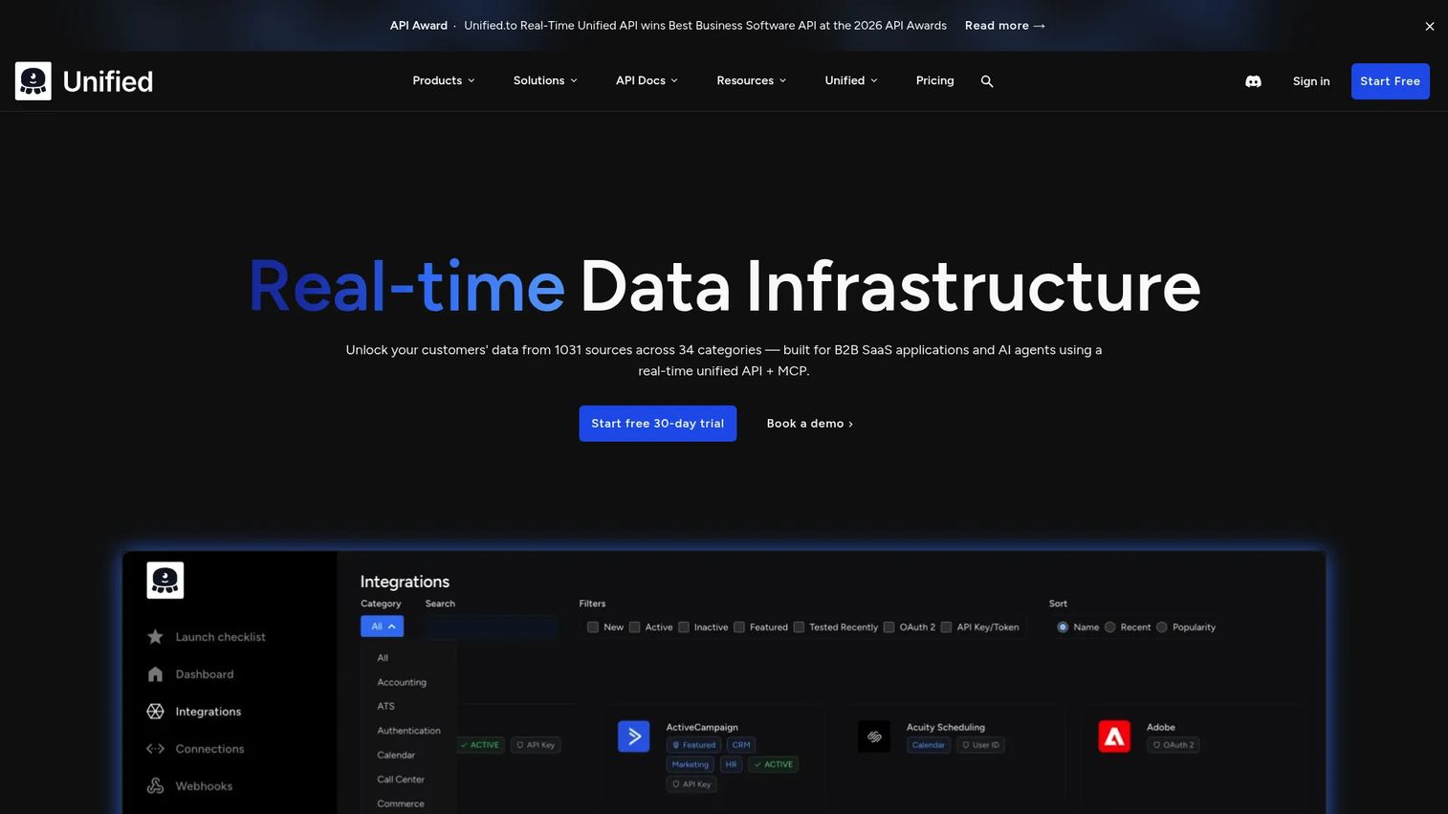Screen dimensions: 1448x814
Task: Open the Resources dropdown menu
Action: pos(752,81)
